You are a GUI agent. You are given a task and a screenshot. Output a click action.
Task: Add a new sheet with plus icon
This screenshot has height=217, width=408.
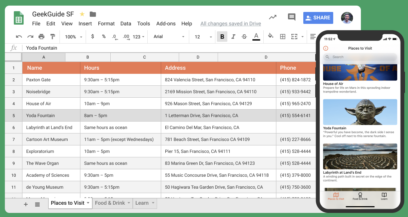(25, 204)
